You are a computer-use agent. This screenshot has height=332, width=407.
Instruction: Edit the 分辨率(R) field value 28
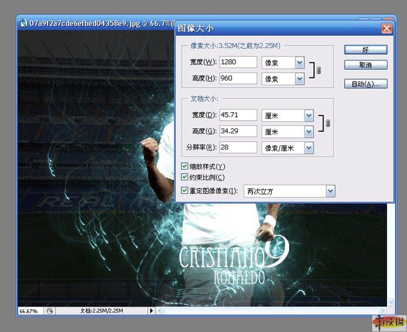click(x=238, y=147)
